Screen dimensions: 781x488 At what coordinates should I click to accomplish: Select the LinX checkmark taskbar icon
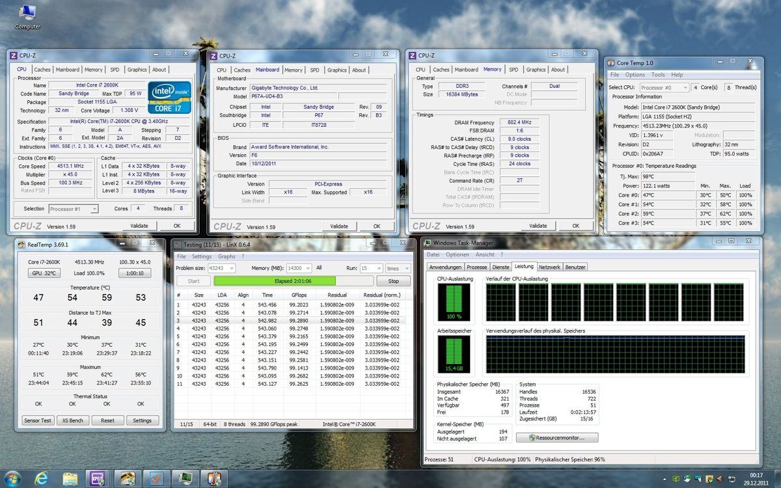pos(156,479)
